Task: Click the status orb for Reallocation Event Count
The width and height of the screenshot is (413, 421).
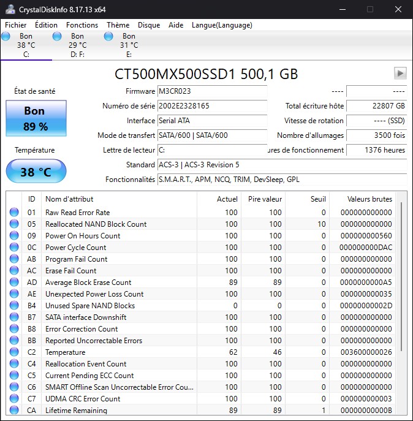Action: [14, 363]
